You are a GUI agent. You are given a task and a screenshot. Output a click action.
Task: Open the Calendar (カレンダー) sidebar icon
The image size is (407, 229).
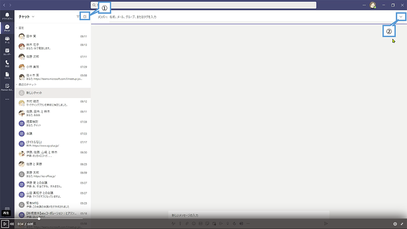[x=7, y=52]
